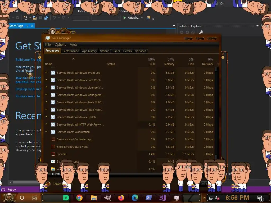Screen dimensions: 271x203
Task: Open the Tools menu in Visual Studio
Action: coord(81,11)
